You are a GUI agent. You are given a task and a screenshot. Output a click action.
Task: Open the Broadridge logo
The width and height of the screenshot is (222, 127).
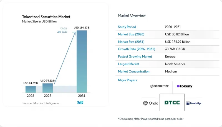tap(194, 103)
